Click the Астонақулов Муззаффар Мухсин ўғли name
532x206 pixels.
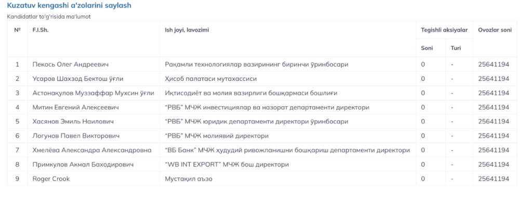pyautogui.click(x=94, y=93)
